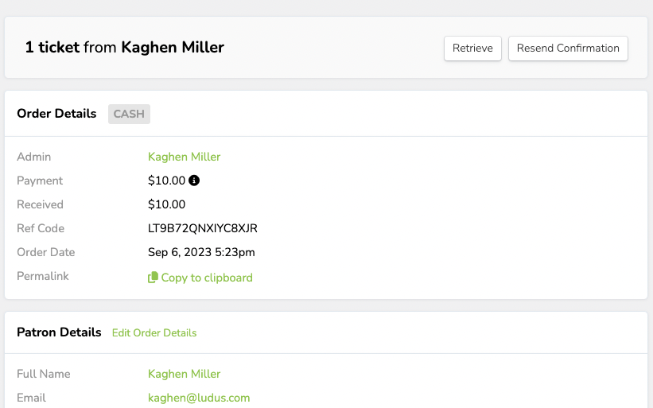Click the info icon beside Payment amount
Image resolution: width=653 pixels, height=408 pixels.
tap(194, 181)
